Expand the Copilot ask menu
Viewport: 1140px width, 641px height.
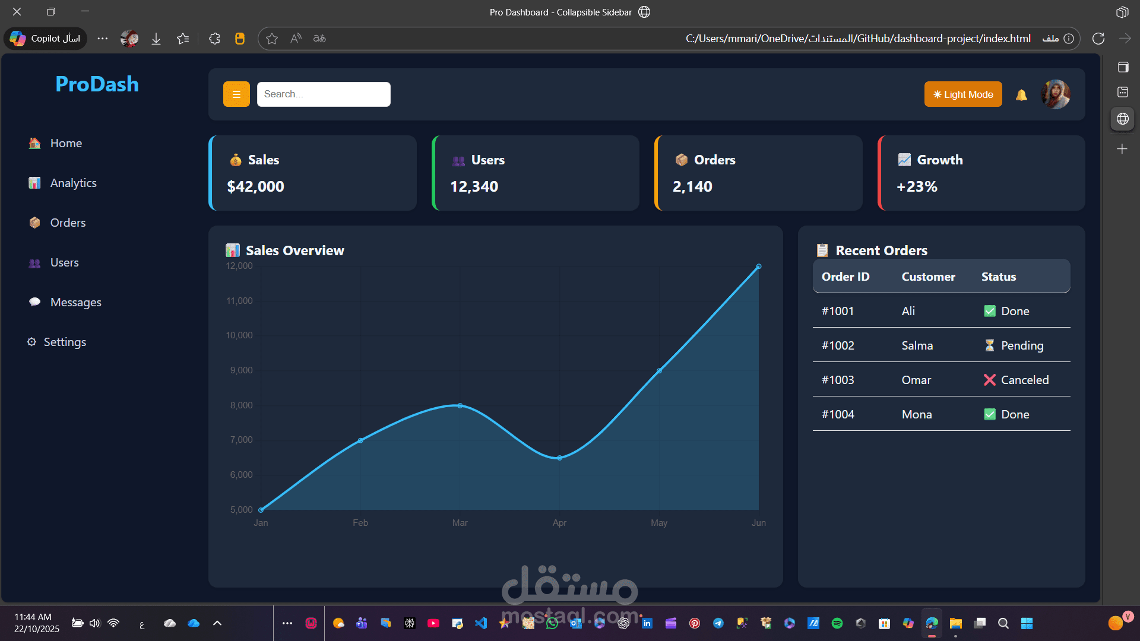[45, 38]
